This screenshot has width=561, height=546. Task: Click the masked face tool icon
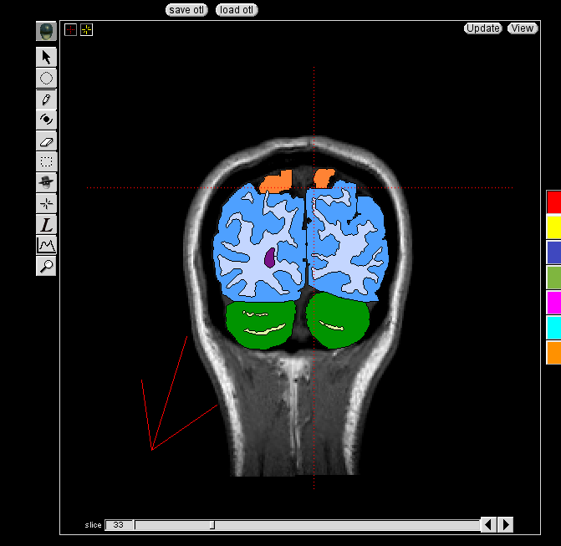(x=46, y=181)
